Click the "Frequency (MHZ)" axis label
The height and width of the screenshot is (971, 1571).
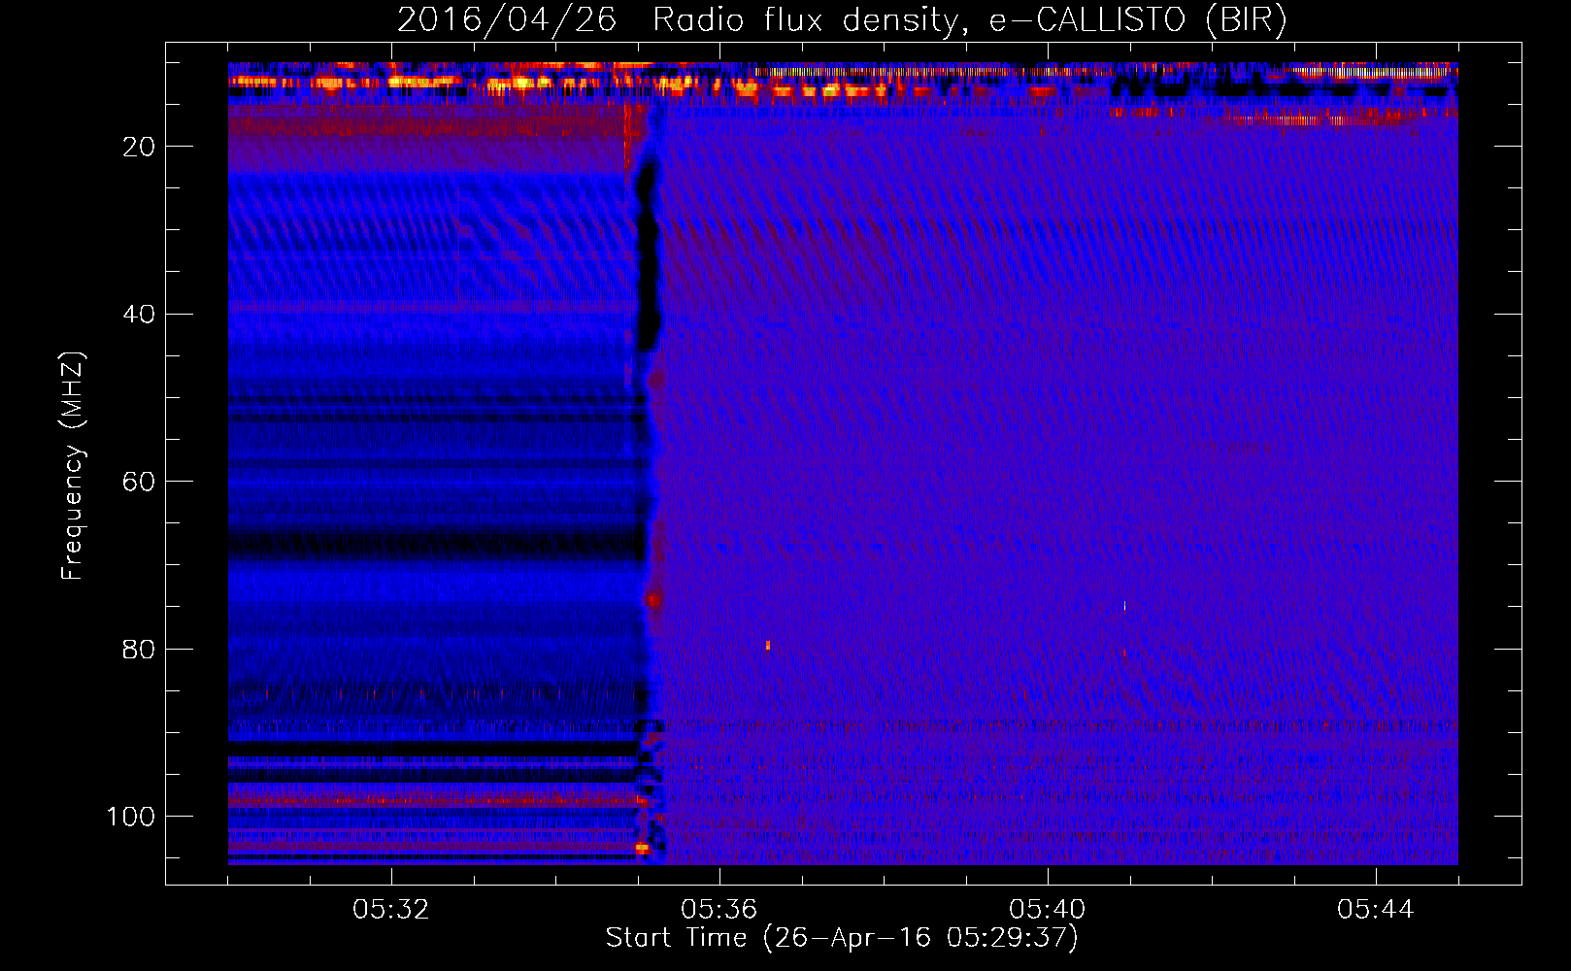point(73,466)
